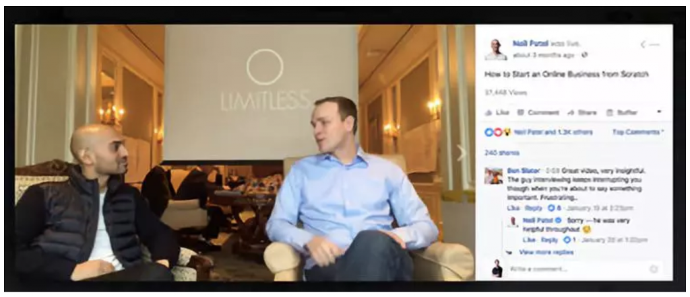Open the Top Comments sorting dropdown

click(638, 132)
